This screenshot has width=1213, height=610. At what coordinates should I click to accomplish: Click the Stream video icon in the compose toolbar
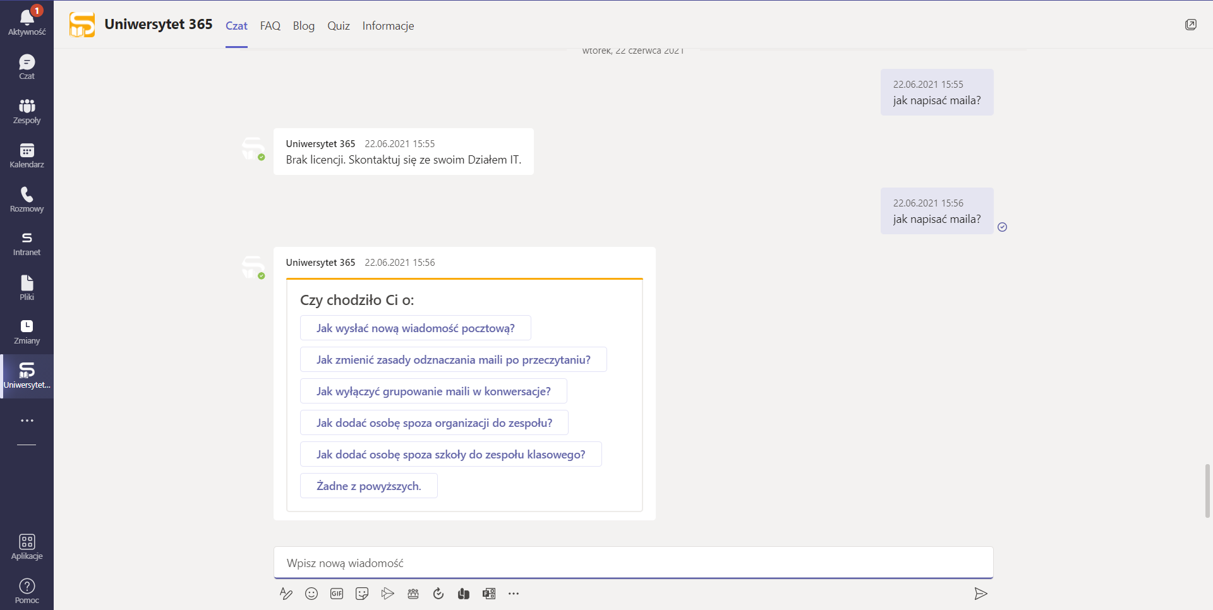tap(387, 594)
